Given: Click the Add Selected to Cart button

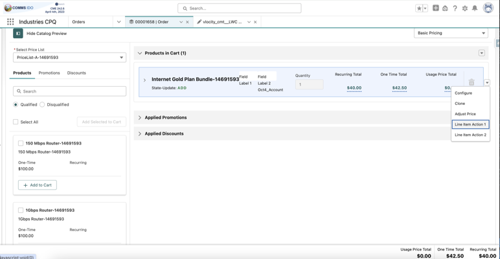Looking at the screenshot, I should [x=102, y=122].
